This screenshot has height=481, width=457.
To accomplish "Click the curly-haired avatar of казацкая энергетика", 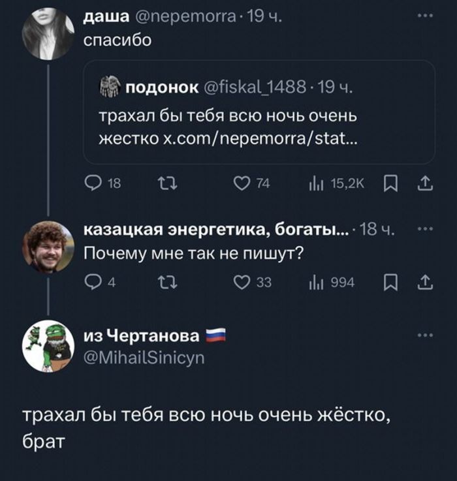I will click(48, 247).
